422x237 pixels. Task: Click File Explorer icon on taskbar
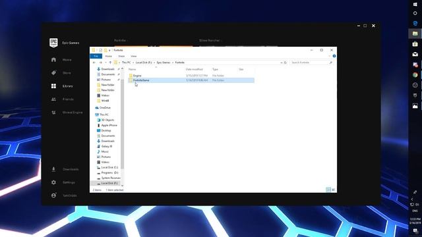click(x=415, y=34)
